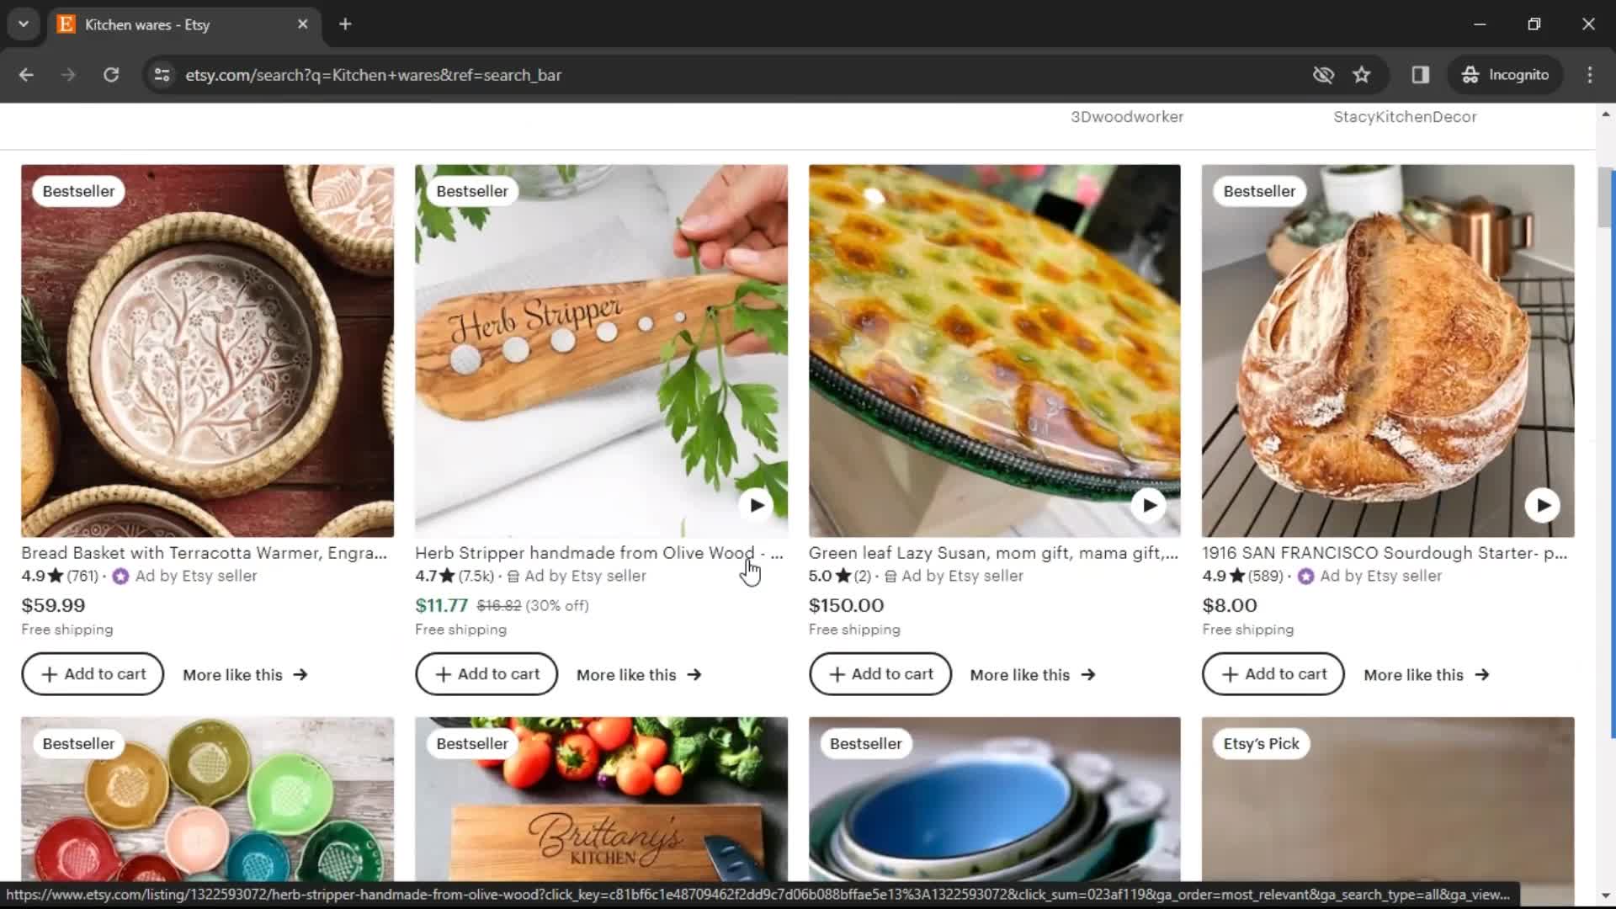Click the page refresh icon
1616x909 pixels.
coord(111,74)
